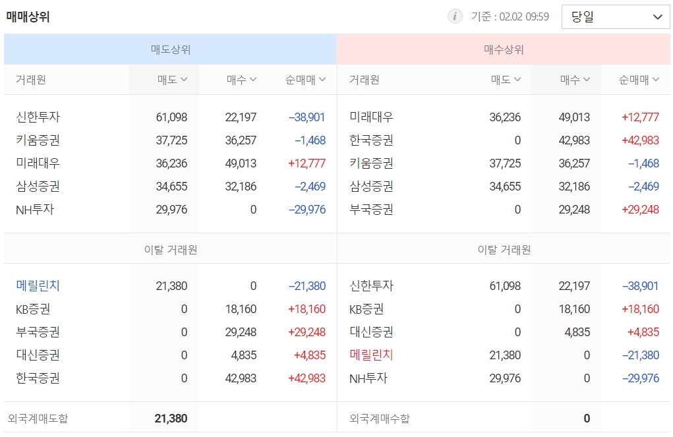Click +42,983 net value for 한국증권 in 매수상위
Viewport: 673px width, 437px height.
[641, 140]
